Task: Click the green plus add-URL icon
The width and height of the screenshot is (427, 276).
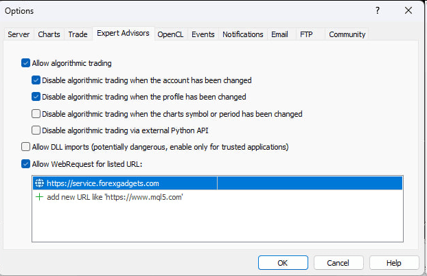Action: 40,197
